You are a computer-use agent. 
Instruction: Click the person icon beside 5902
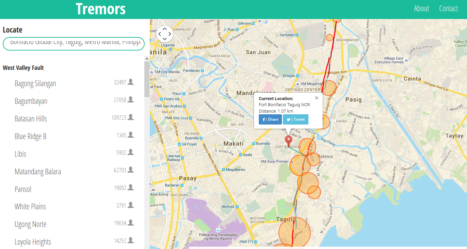point(131,152)
